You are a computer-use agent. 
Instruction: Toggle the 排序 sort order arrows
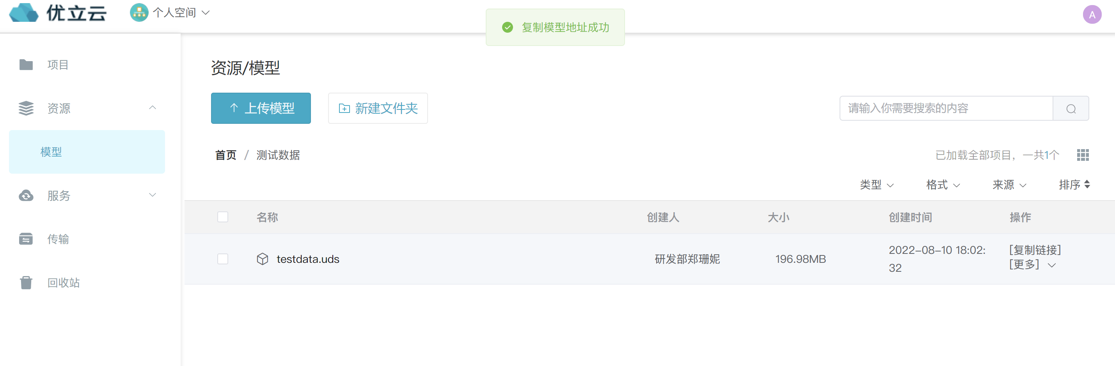tap(1087, 185)
